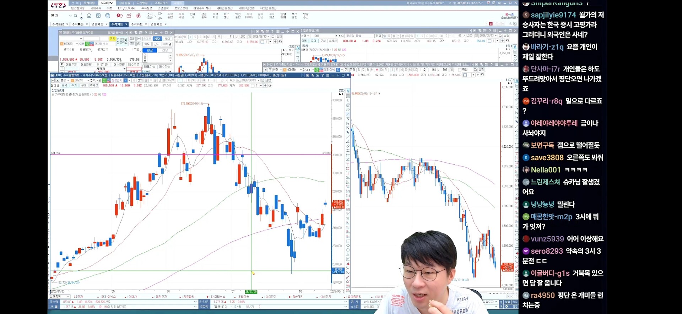
Task: Click the 매도가능 button
Action: click(x=150, y=67)
